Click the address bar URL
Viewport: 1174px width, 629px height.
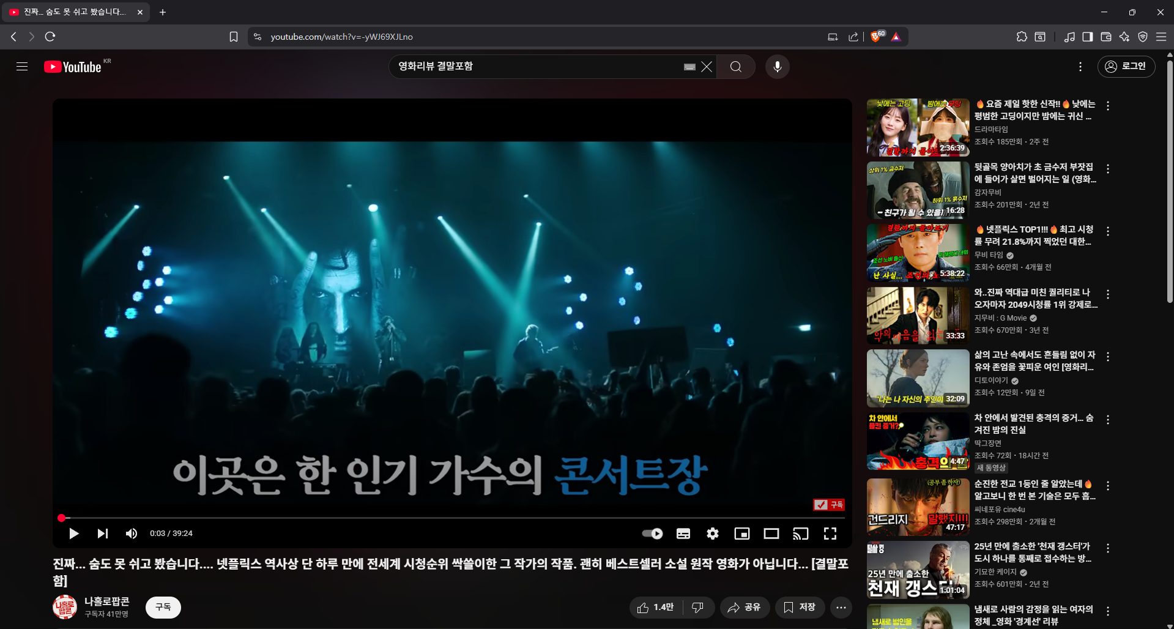pyautogui.click(x=341, y=37)
